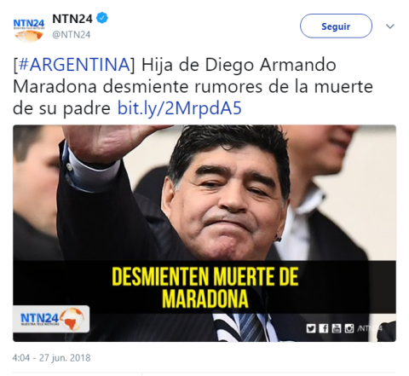This screenshot has width=409, height=376.
Task: Click the yellow DESMIENTEN MUERTE DE MARADONA caption
Action: [205, 287]
